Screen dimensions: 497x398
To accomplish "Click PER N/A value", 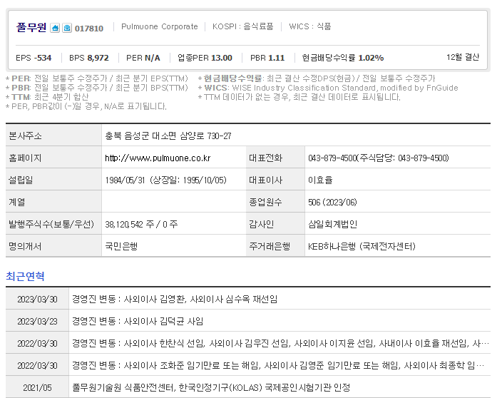I will pos(143,58).
